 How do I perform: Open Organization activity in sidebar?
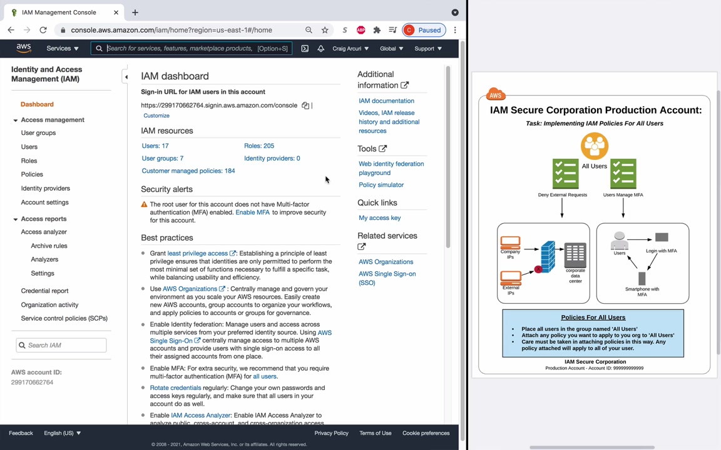49,304
